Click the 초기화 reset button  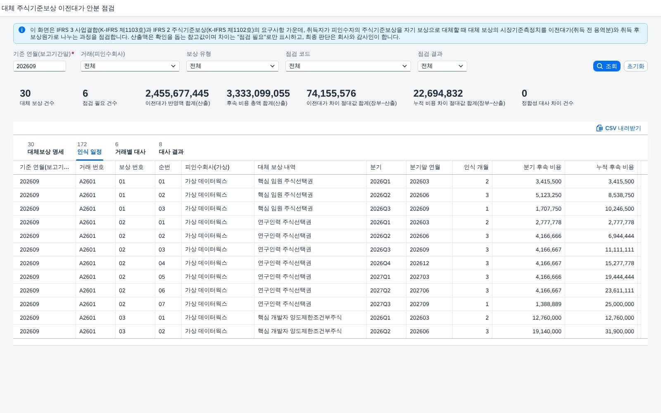click(x=635, y=66)
